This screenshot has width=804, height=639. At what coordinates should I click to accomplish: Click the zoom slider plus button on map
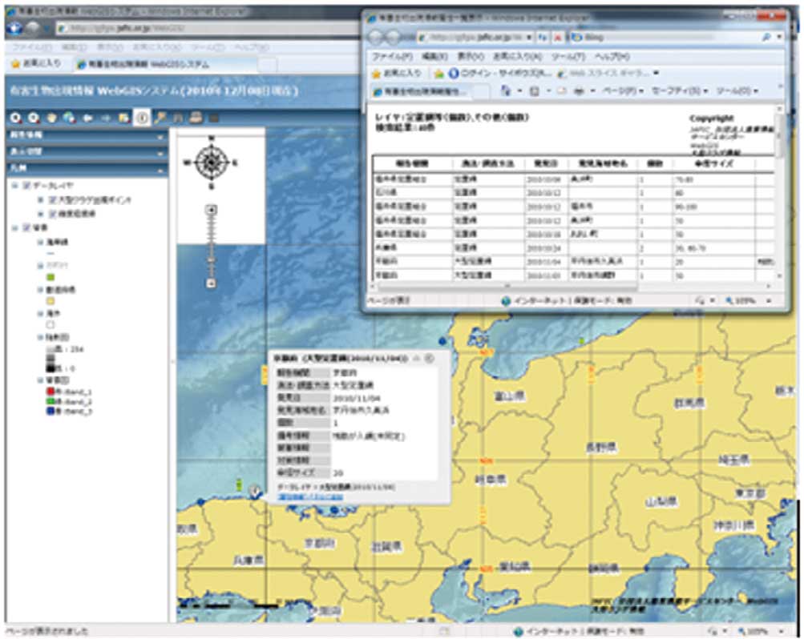[212, 210]
